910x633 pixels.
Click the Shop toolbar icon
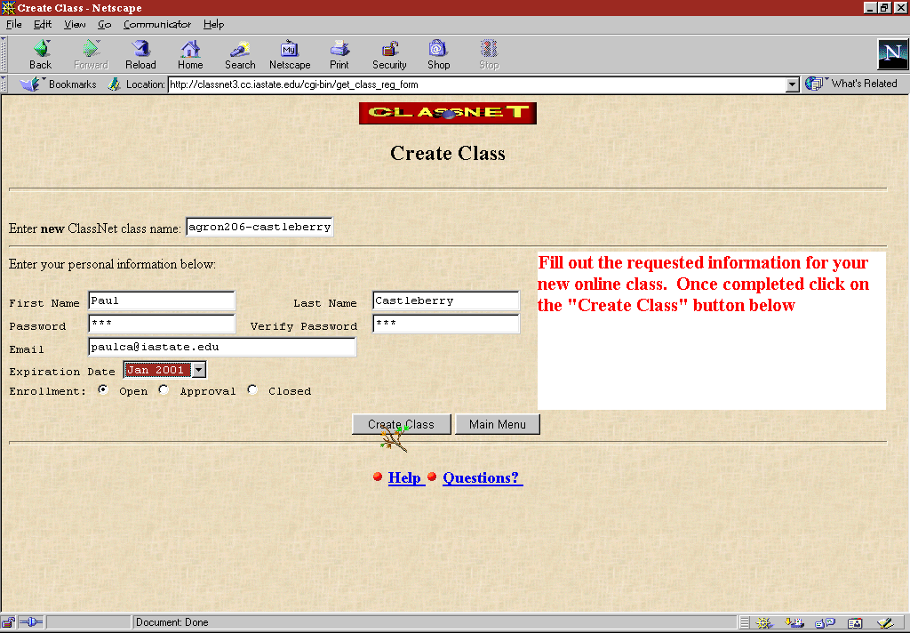click(438, 53)
